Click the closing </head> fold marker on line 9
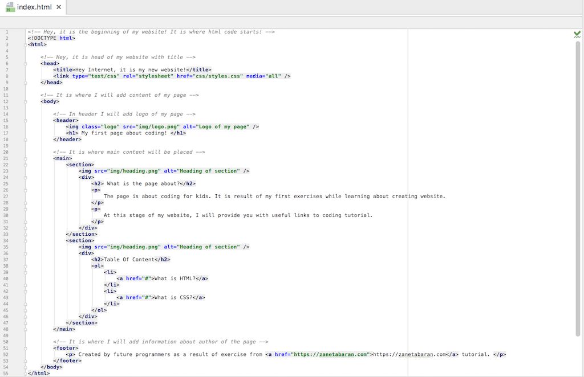The width and height of the screenshot is (584, 377). 25,83
